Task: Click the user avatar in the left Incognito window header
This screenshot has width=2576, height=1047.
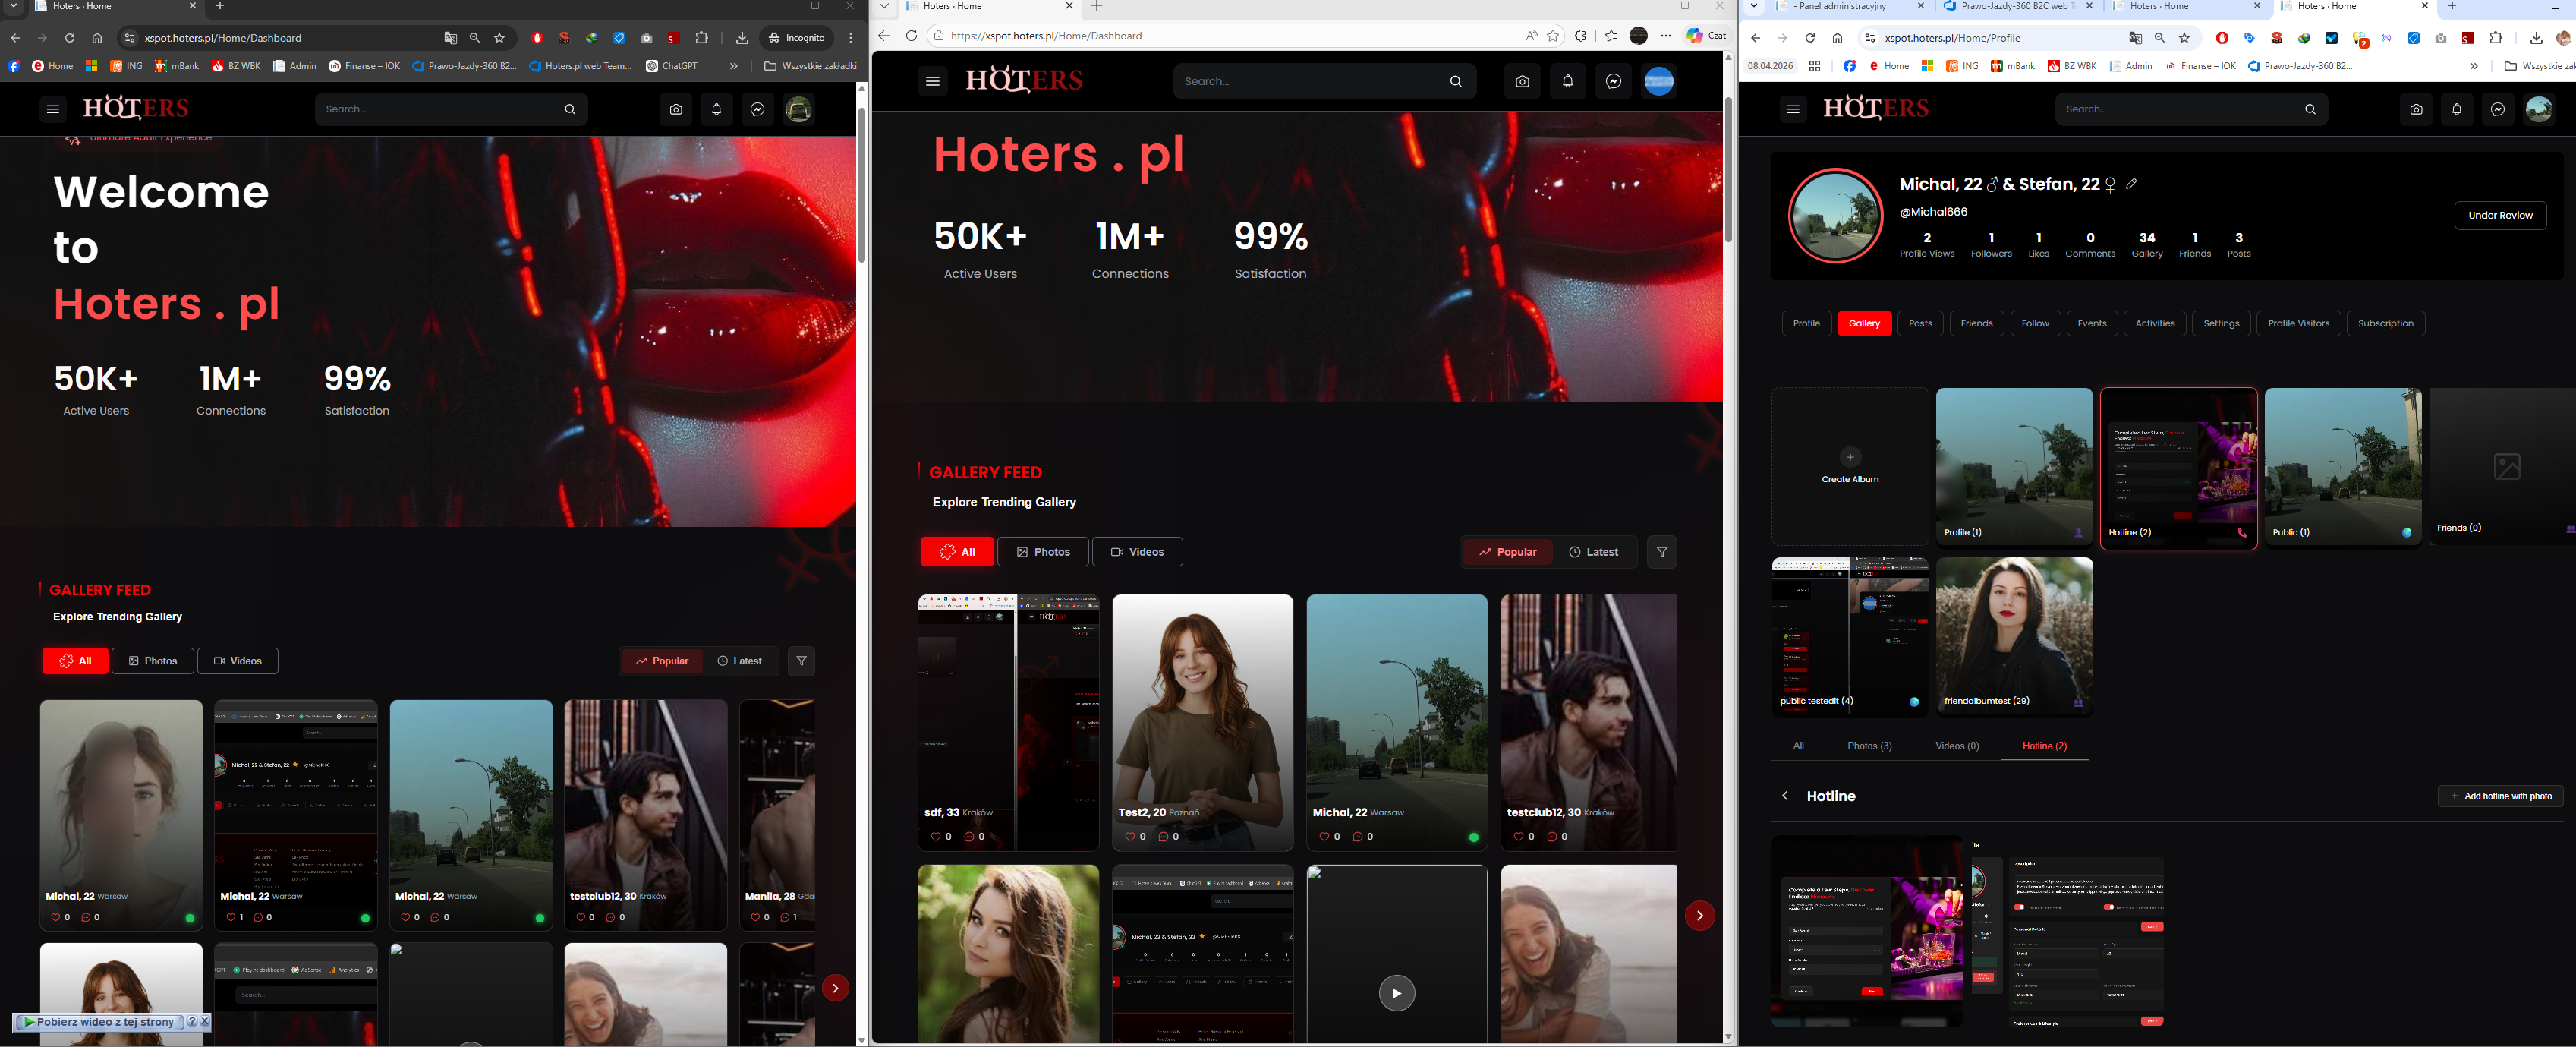Action: coord(798,109)
